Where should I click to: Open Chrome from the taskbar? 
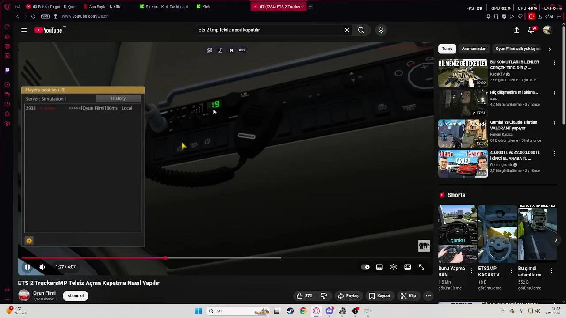303,311
